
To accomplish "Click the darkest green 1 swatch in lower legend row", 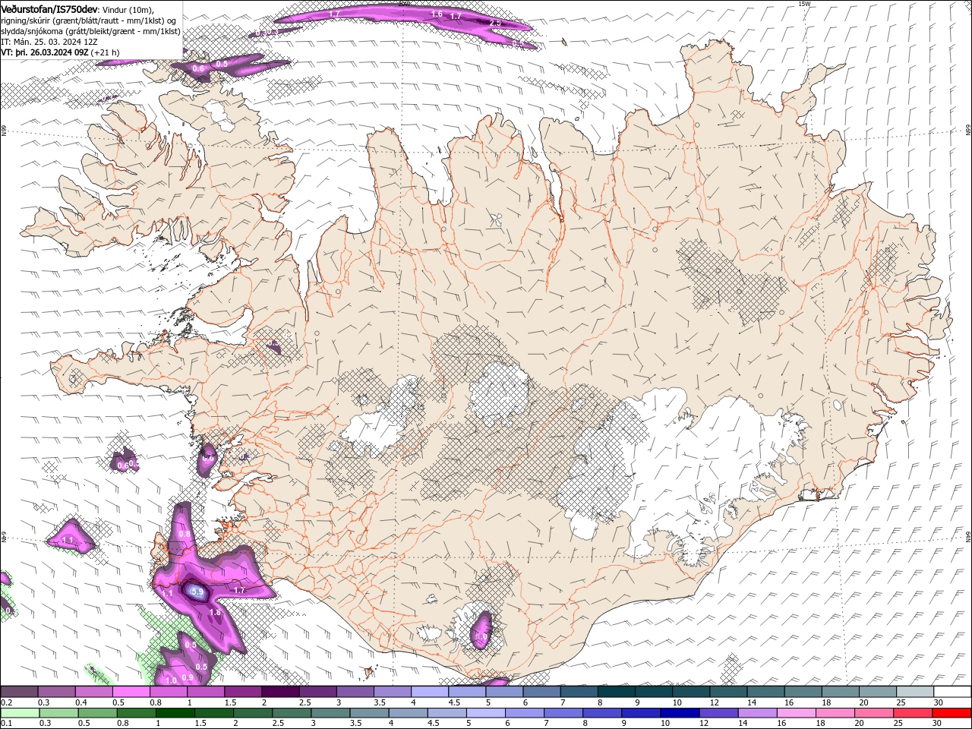I will pyautogui.click(x=175, y=713).
